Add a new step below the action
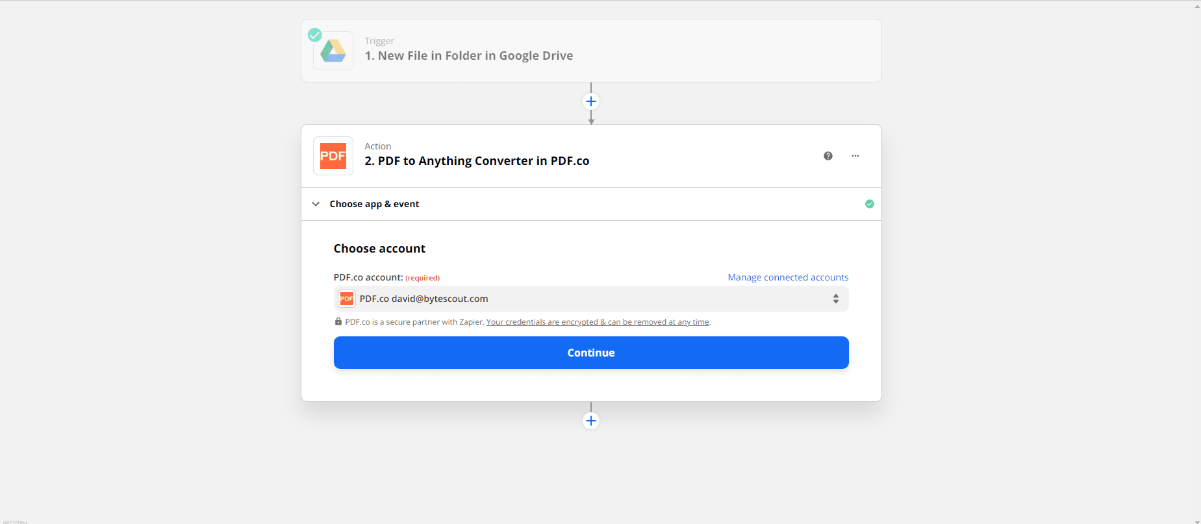The height and width of the screenshot is (524, 1201). point(590,421)
